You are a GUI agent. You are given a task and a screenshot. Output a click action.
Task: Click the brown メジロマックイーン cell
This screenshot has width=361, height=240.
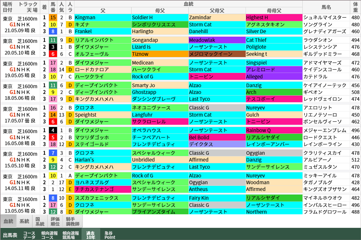[217, 54]
